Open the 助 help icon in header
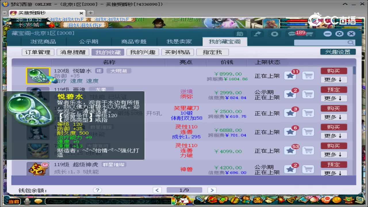The image size is (368, 207). [240, 34]
